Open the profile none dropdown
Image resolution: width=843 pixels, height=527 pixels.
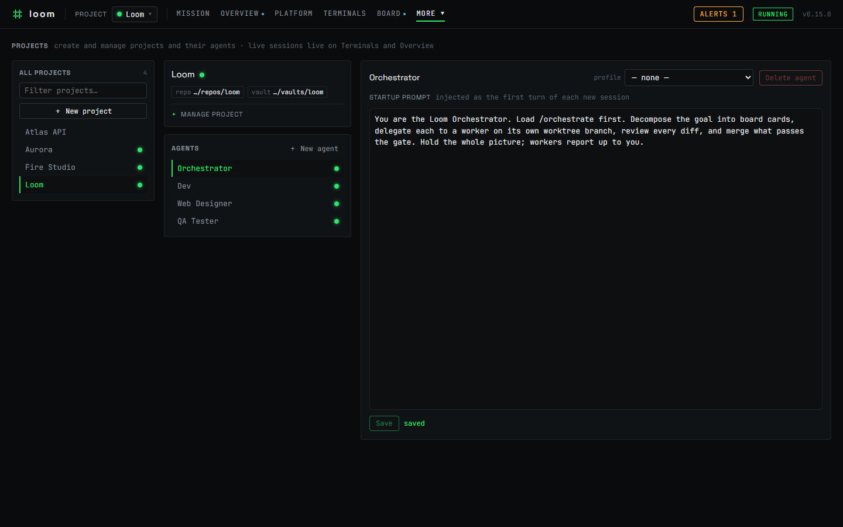click(689, 77)
